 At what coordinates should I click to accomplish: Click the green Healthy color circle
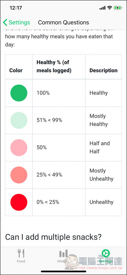click(19, 93)
